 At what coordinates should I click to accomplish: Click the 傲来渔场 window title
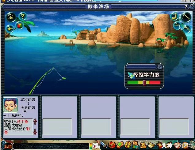coord(98,6)
